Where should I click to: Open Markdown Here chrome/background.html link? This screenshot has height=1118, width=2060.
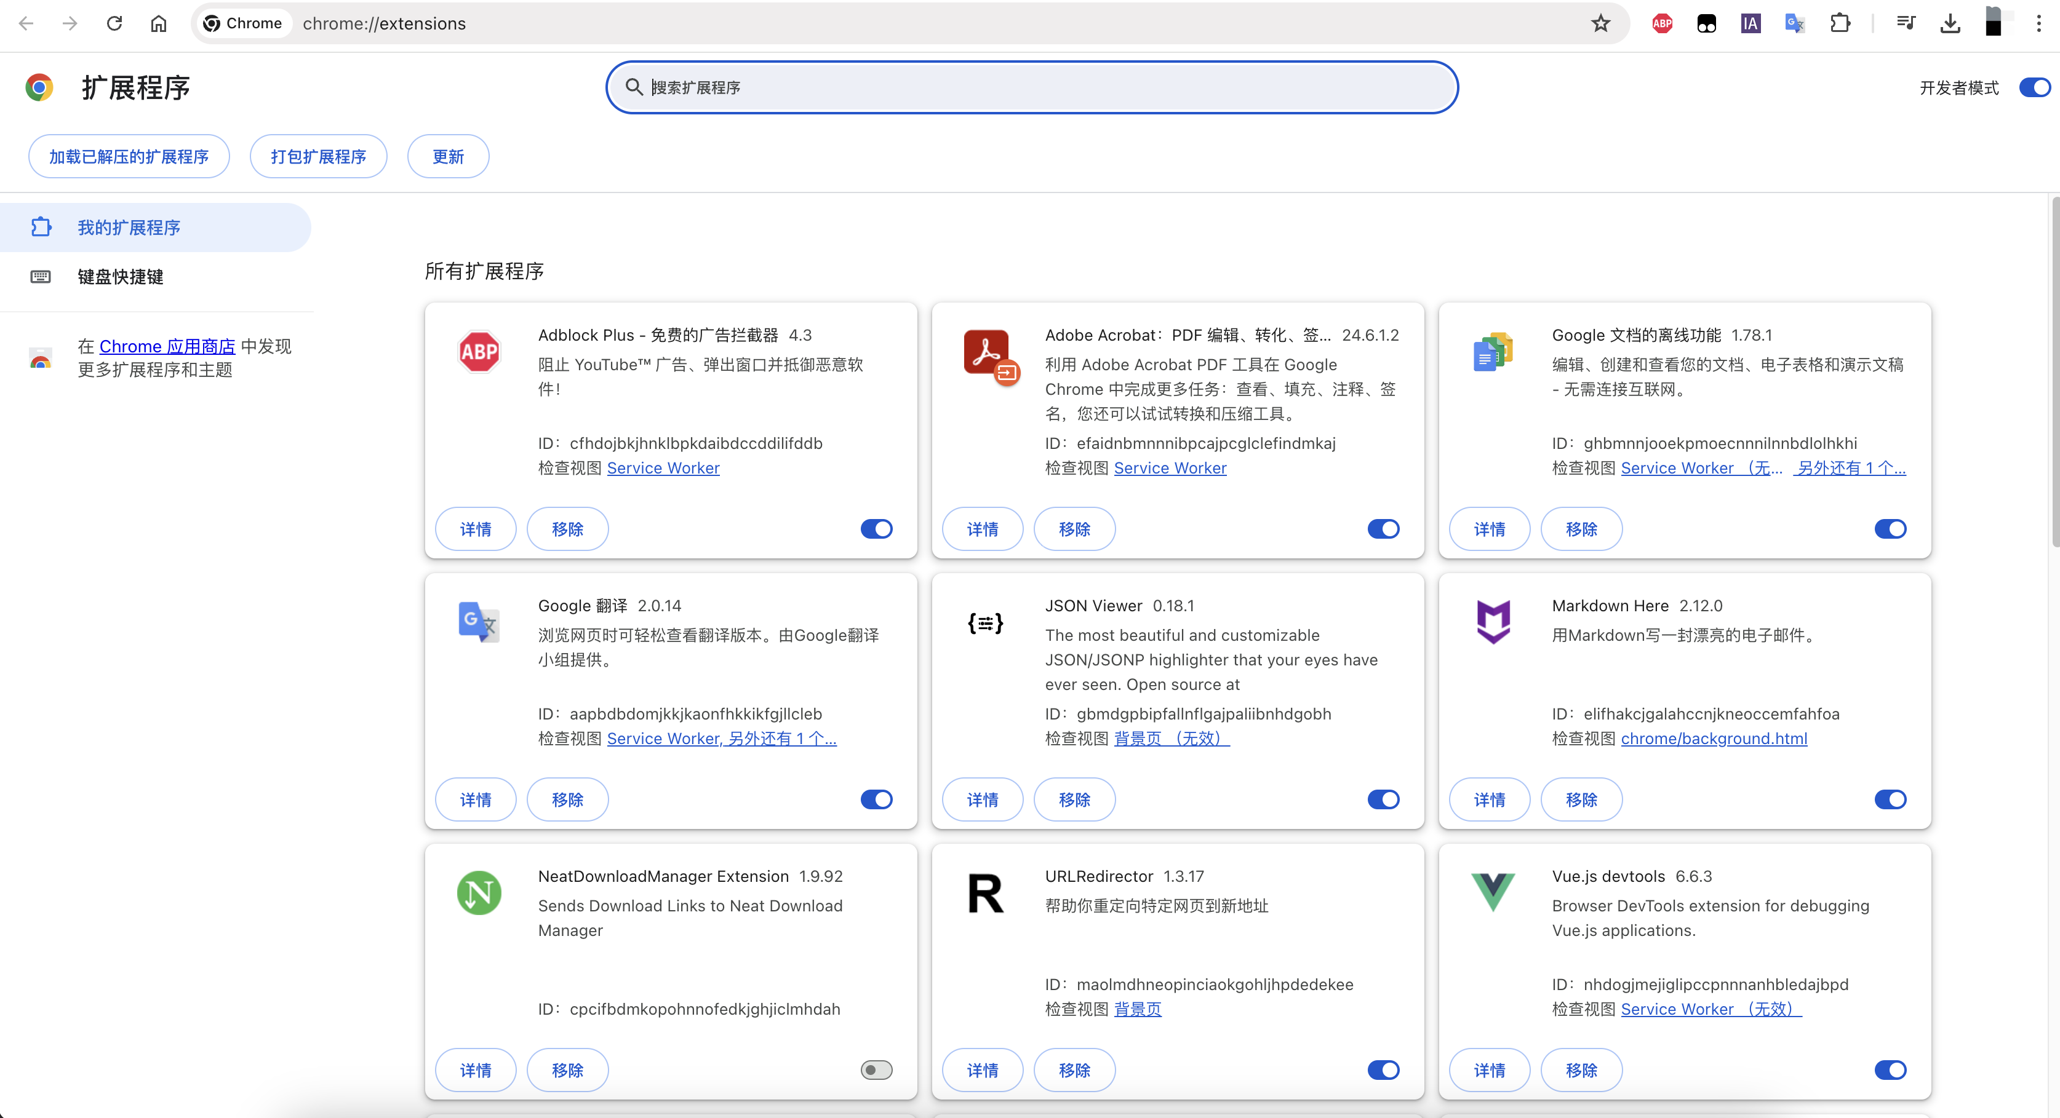click(x=1714, y=739)
